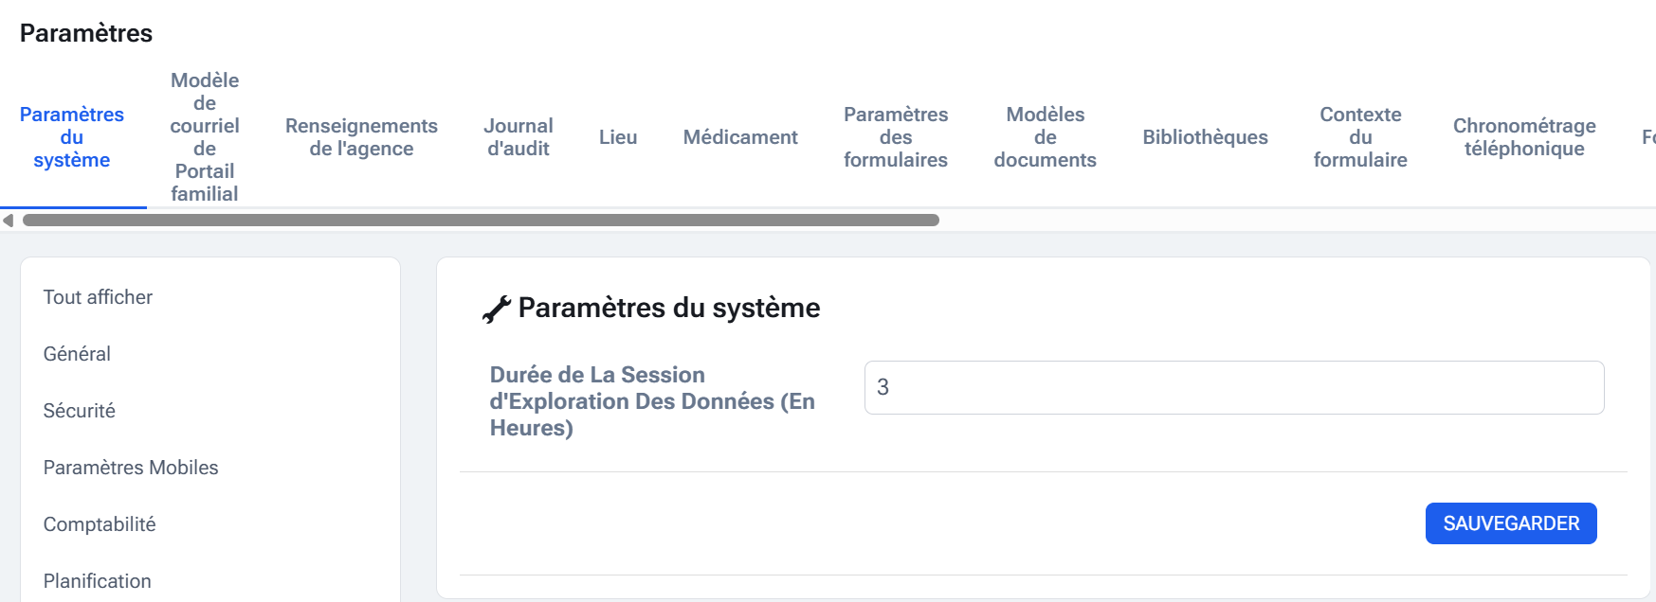Choose Paramètres Mobiles in sidebar
The width and height of the screenshot is (1656, 602).
point(131,468)
